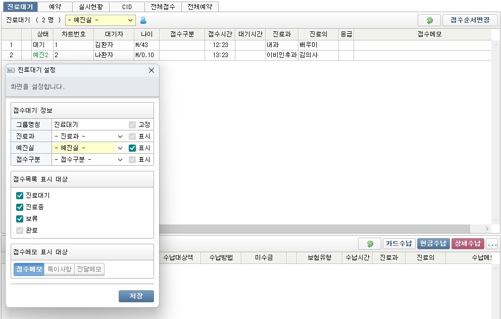Uncheck the 예진실 표시 checkbox
This screenshot has width=501, height=319.
[132, 148]
